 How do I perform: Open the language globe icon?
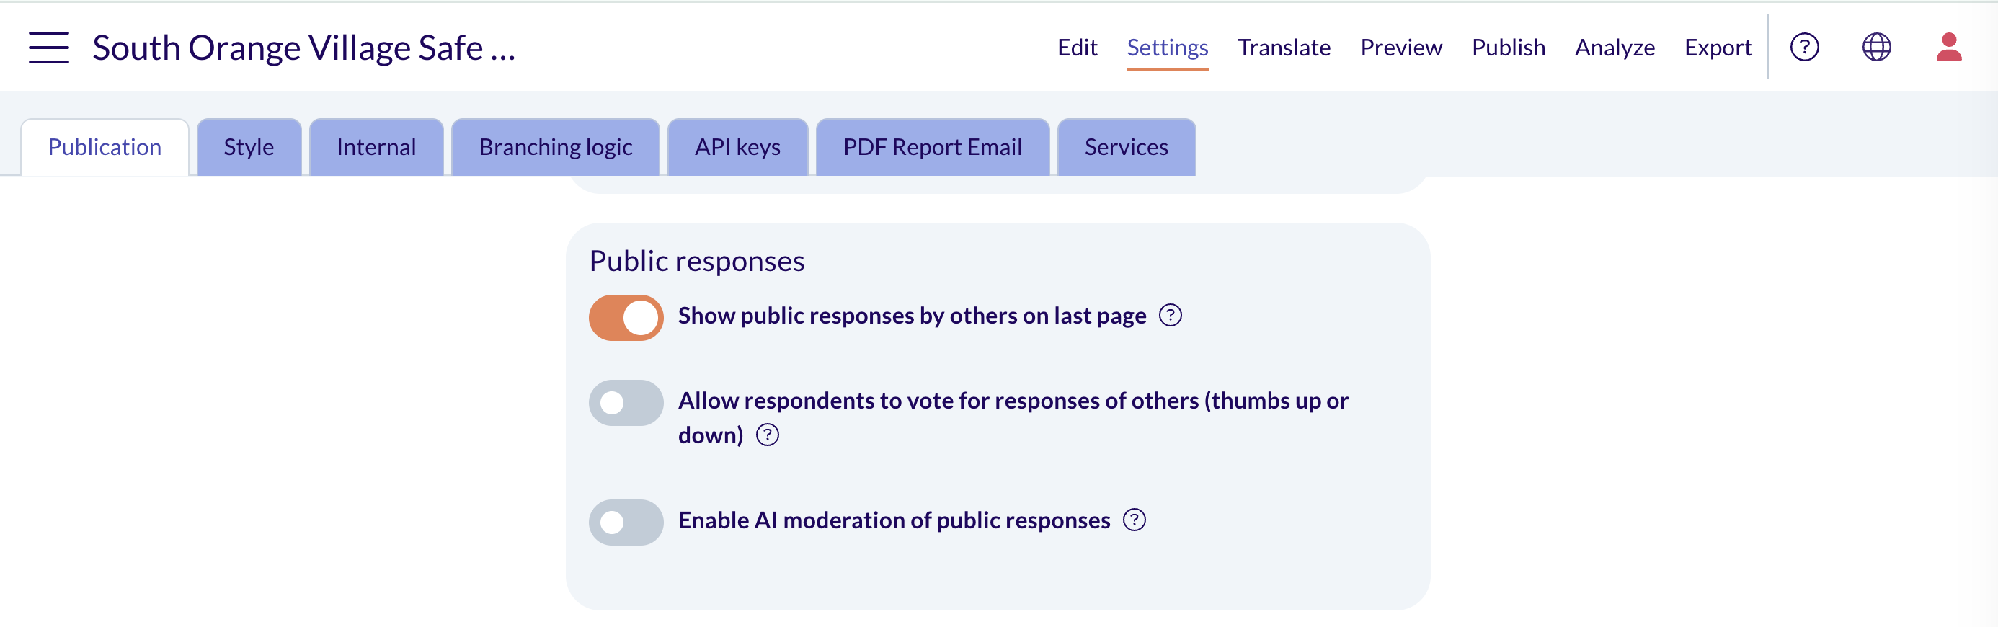[1876, 48]
